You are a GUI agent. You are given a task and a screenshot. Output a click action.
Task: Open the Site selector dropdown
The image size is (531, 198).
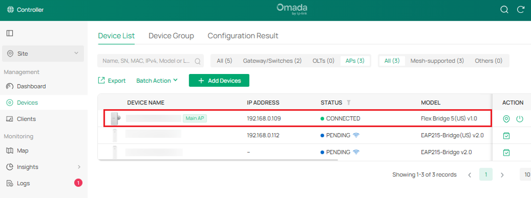pyautogui.click(x=43, y=53)
